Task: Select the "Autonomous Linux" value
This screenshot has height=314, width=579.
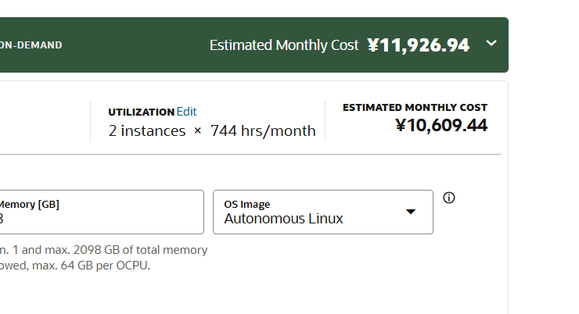Action: point(283,219)
